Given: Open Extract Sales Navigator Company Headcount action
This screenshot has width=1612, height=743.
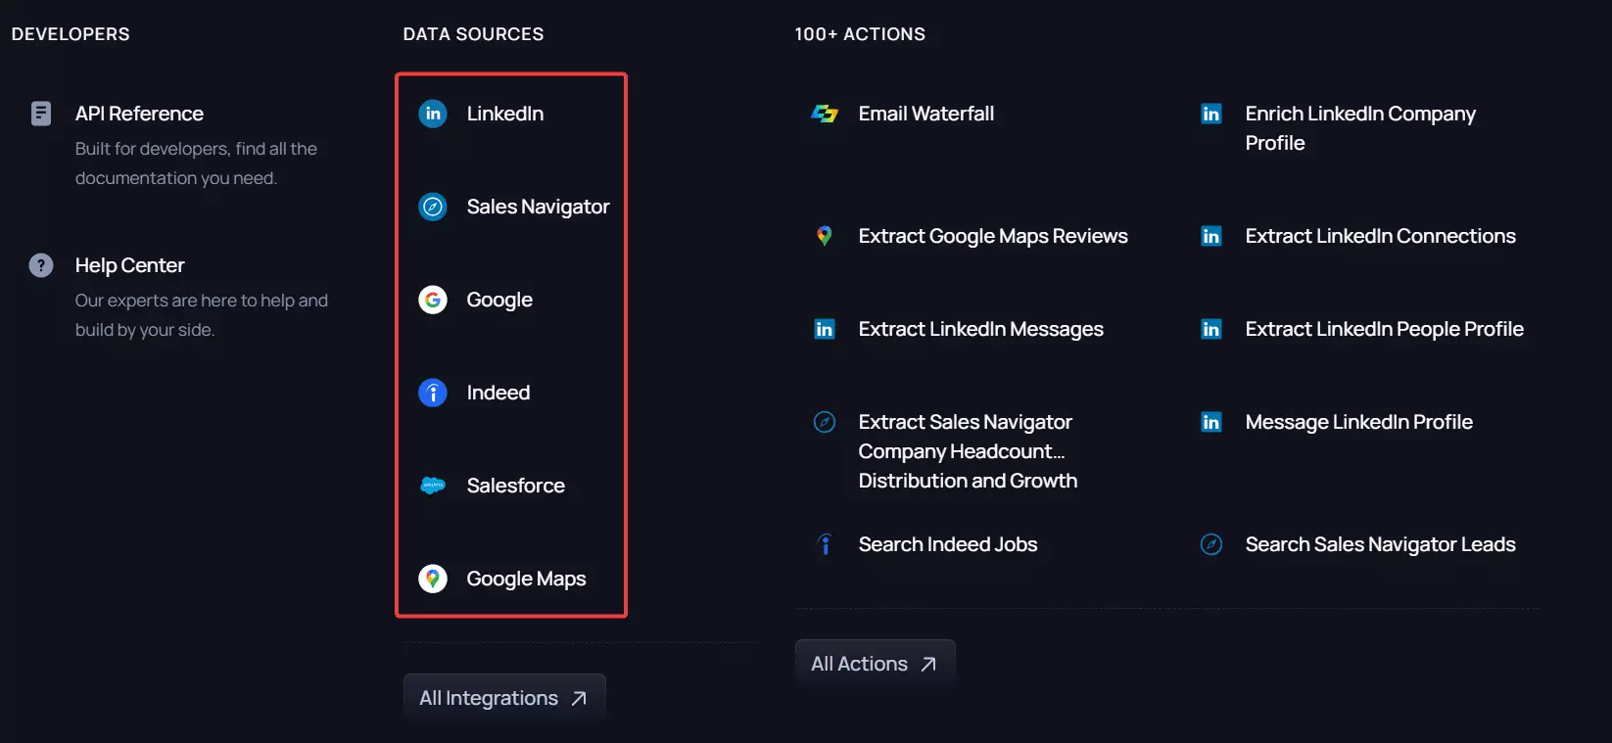Looking at the screenshot, I should coord(967,451).
